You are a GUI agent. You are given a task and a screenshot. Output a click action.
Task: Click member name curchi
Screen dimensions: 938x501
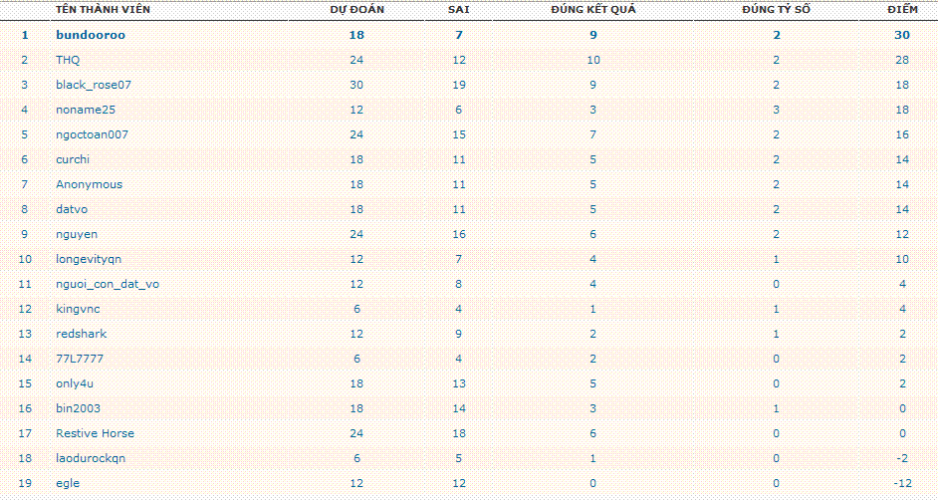pyautogui.click(x=73, y=159)
